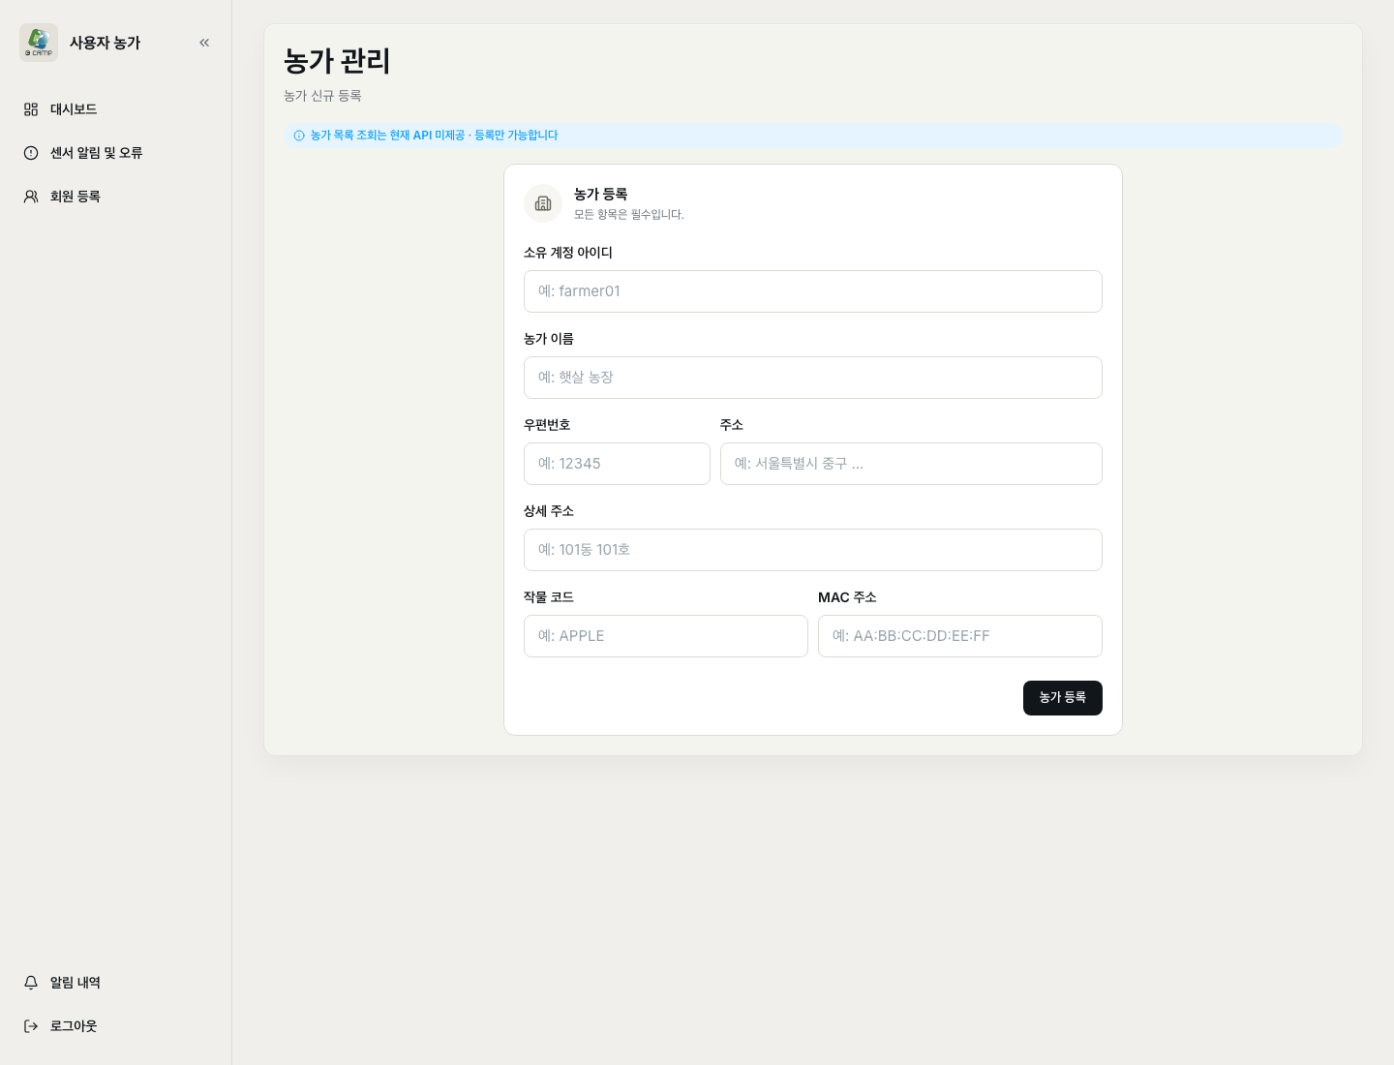Click the sensor alert circle icon
Viewport: 1394px width, 1065px height.
click(31, 153)
